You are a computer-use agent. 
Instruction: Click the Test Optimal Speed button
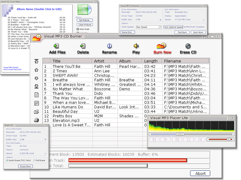173,27
